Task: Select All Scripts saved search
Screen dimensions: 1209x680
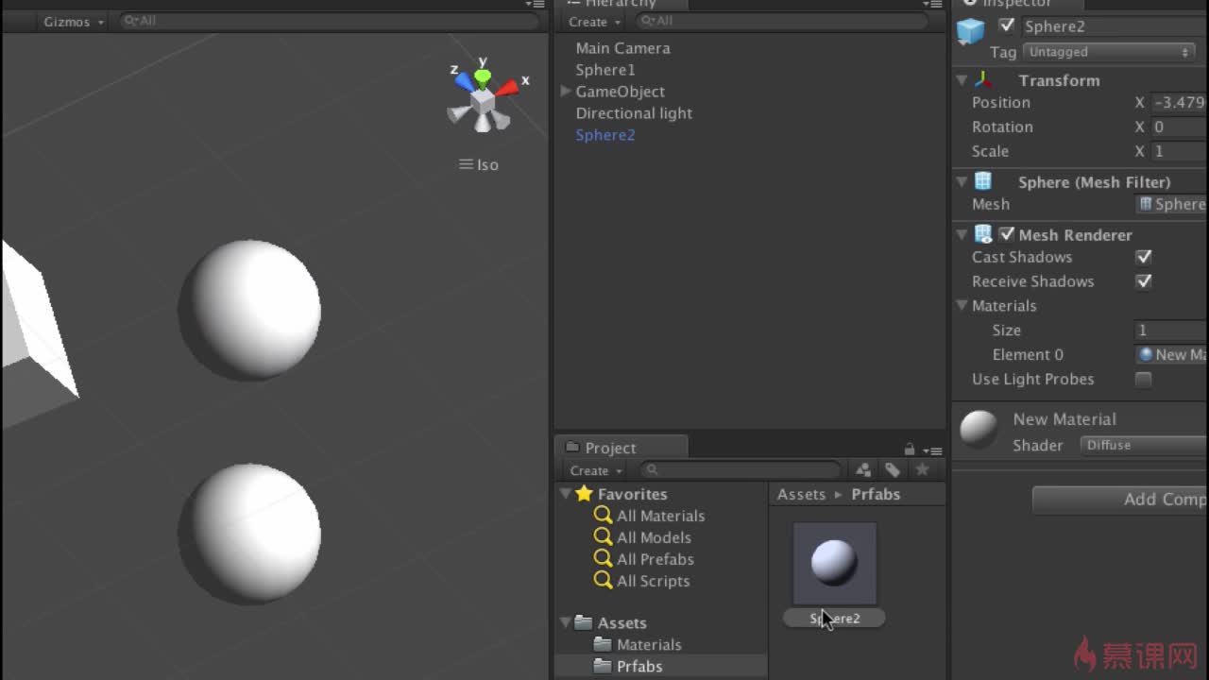Action: point(642,581)
